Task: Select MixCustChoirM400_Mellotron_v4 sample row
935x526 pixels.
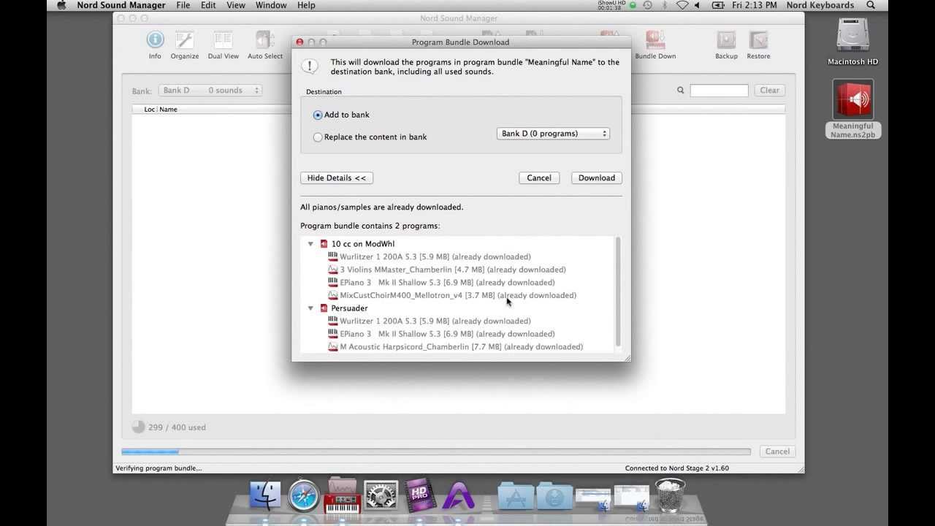Action: coord(452,295)
